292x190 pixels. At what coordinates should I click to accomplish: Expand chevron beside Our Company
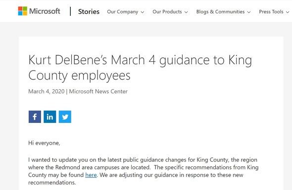click(x=143, y=12)
